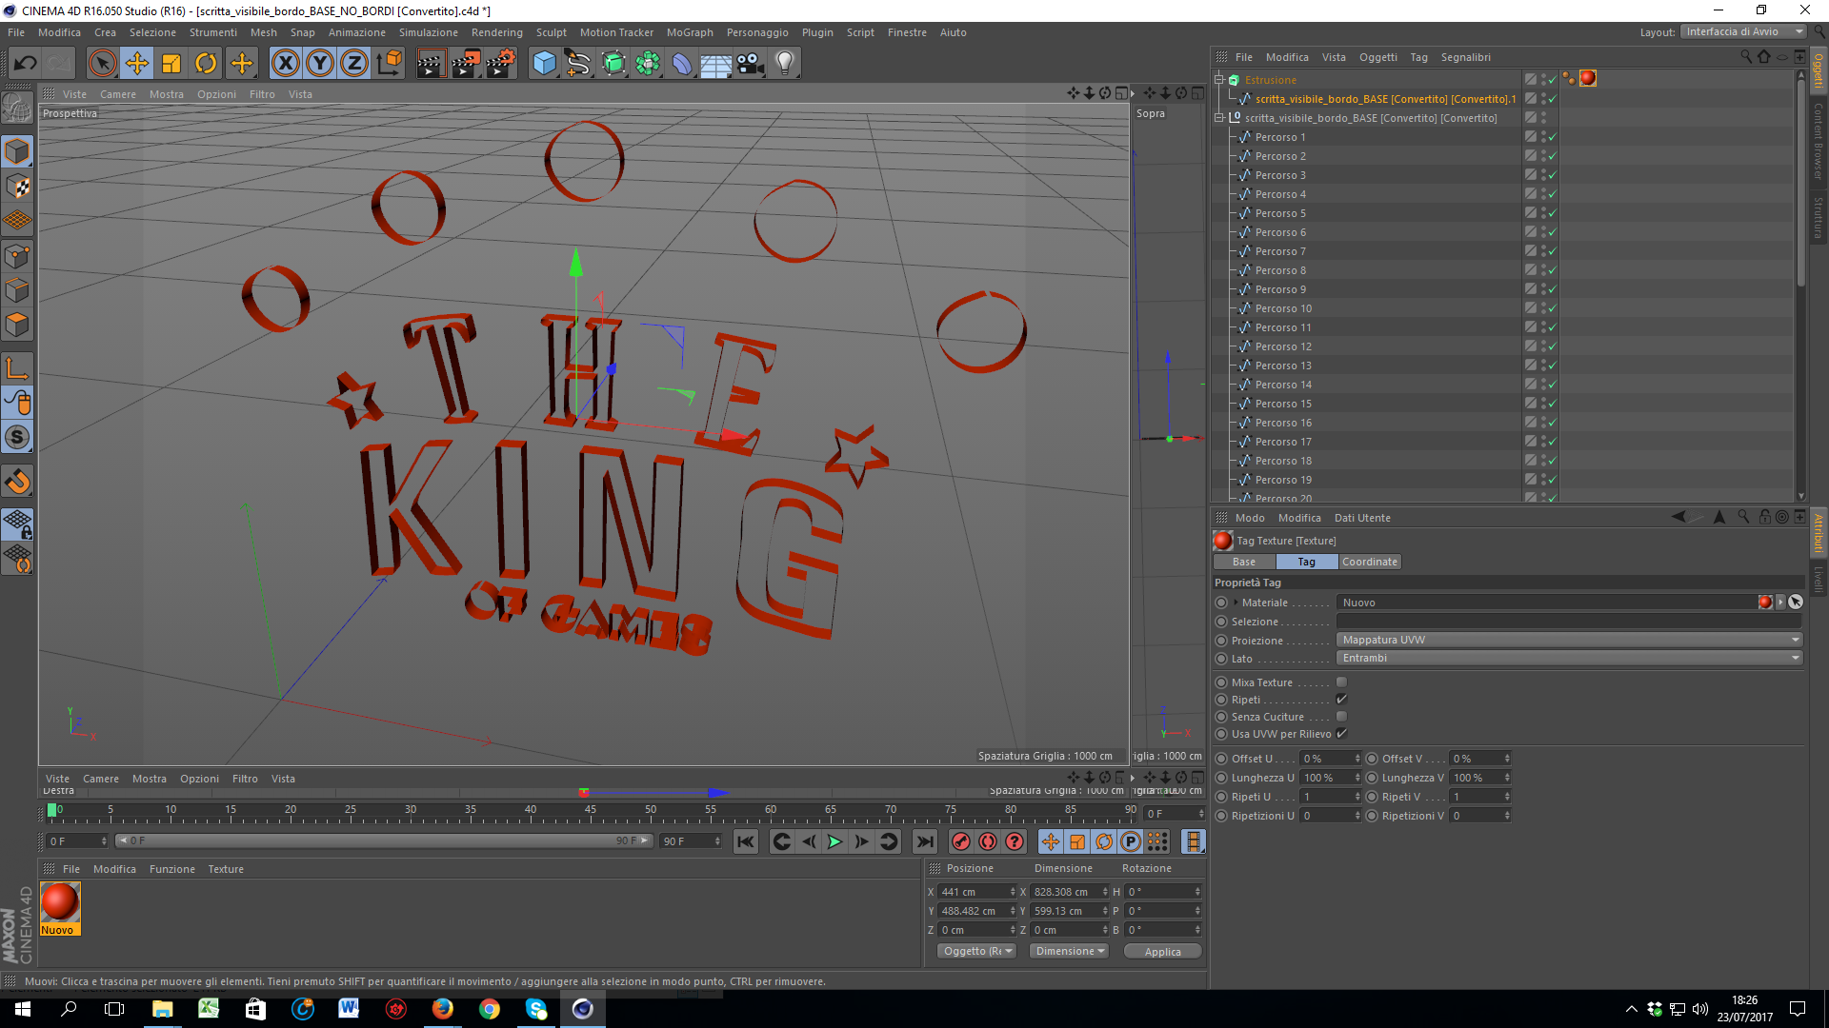This screenshot has height=1028, width=1829.
Task: Click the Applica button
Action: click(1162, 951)
